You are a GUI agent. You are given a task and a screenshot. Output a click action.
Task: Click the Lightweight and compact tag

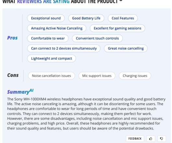click(x=52, y=59)
